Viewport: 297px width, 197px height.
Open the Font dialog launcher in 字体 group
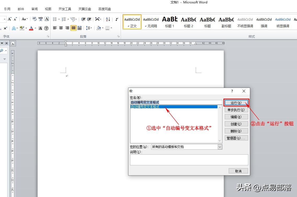click(x=48, y=36)
